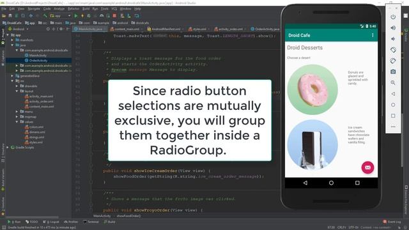Open AVD Manager toolbar icon
Screen dimensions: 409x230
122,16
